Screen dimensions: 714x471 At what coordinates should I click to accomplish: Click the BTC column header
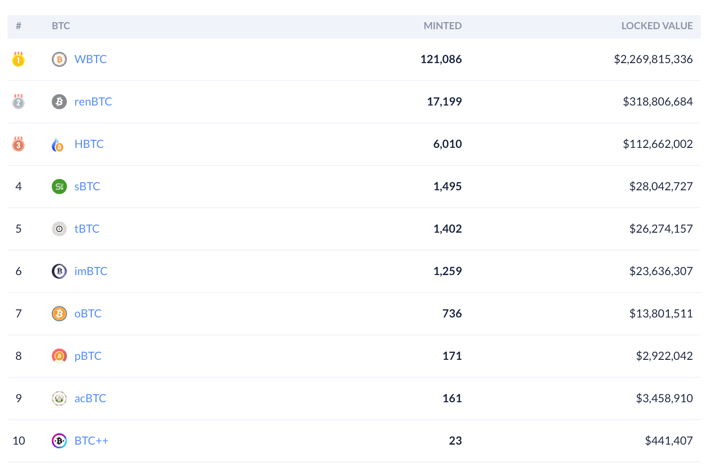point(61,26)
